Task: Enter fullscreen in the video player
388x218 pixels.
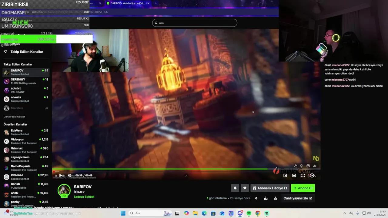Action: (x=303, y=176)
